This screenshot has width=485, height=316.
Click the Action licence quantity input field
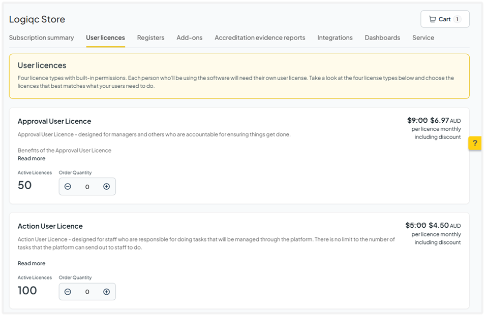pos(87,292)
